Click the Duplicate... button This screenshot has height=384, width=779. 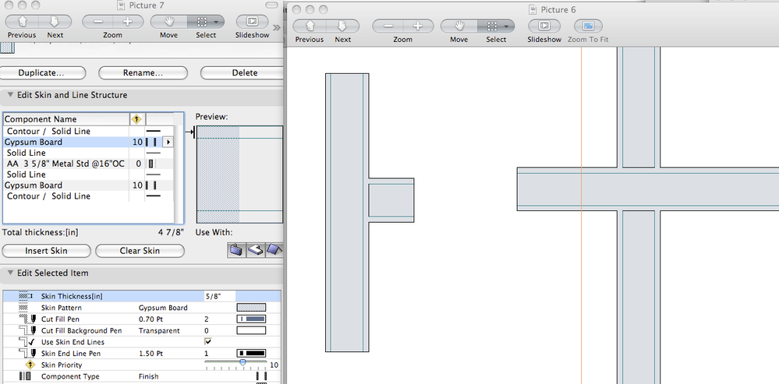[x=41, y=73]
